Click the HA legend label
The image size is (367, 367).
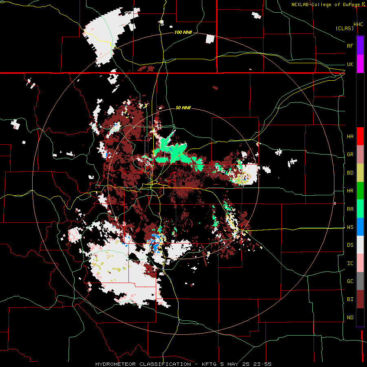coord(350,136)
